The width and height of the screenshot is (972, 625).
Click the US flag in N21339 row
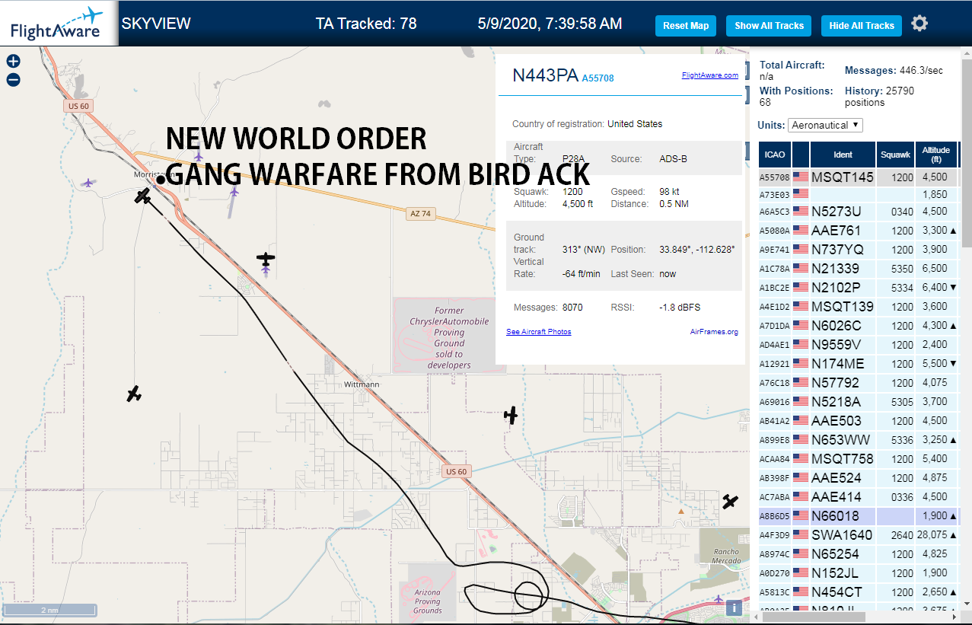800,269
